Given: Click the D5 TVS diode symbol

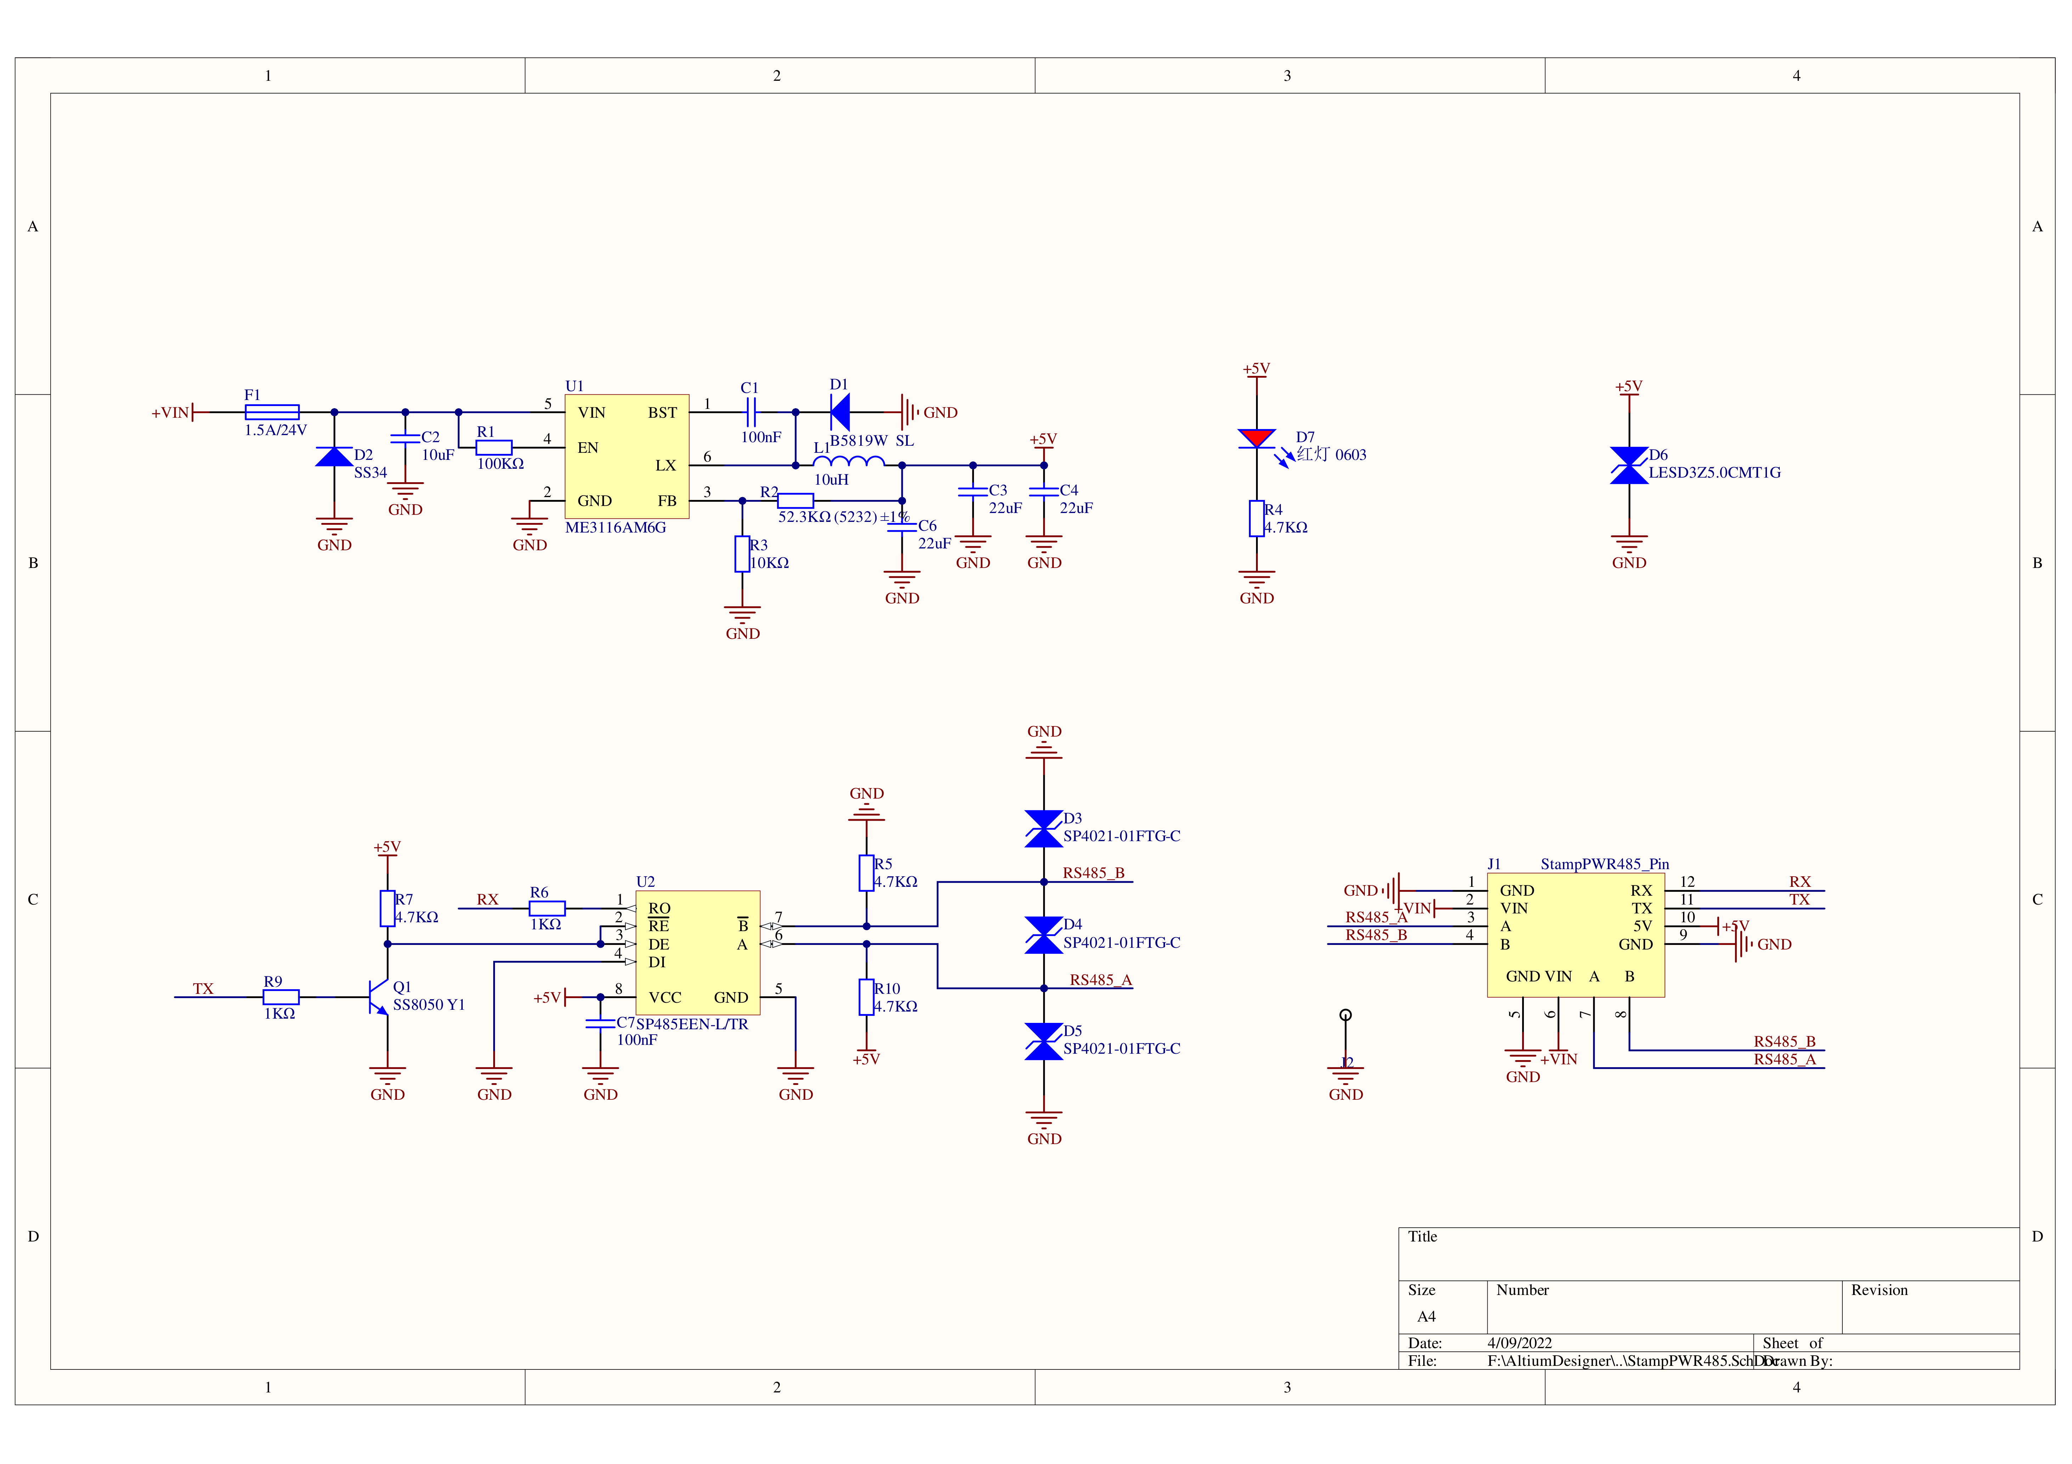Looking at the screenshot, I should [x=1044, y=1042].
